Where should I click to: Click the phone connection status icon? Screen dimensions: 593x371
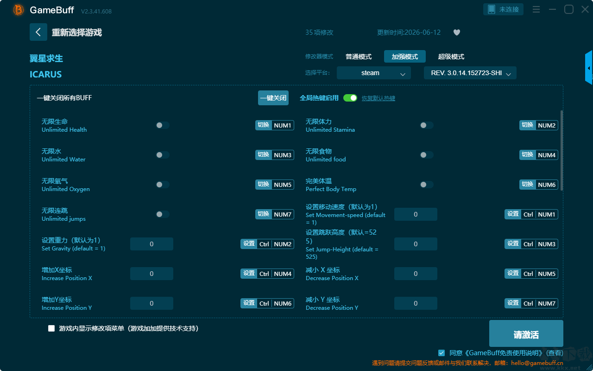point(492,9)
